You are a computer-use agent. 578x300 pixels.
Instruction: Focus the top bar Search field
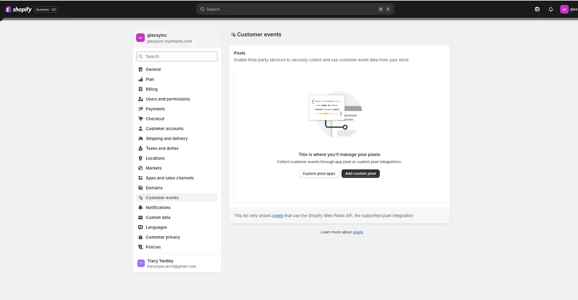295,9
